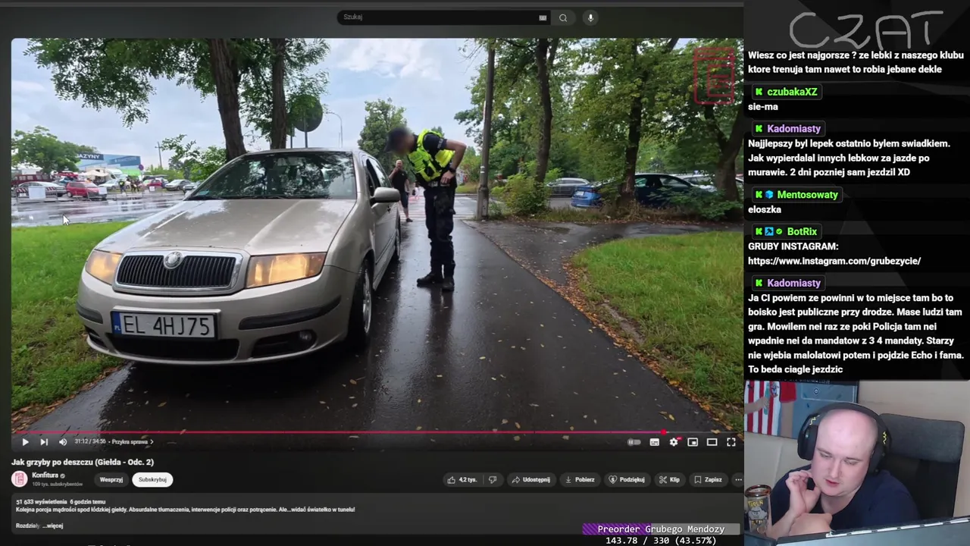Click the Konfitura watermark in video corner
This screenshot has height=546, width=970.
point(715,75)
